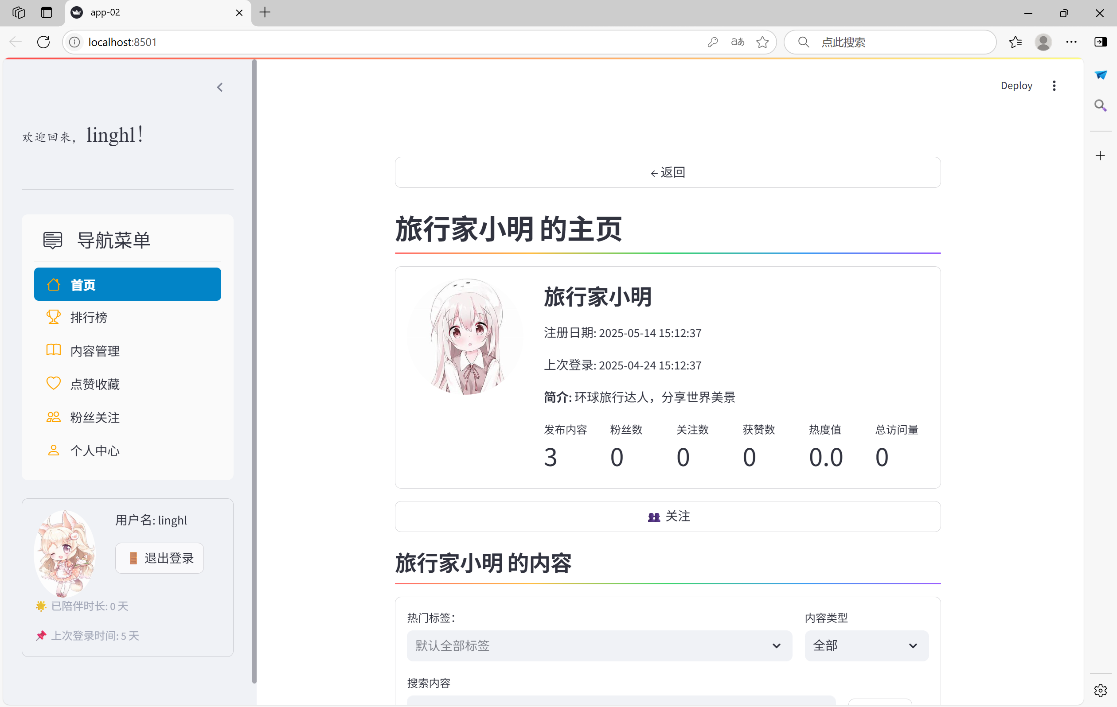
Task: Expand the 内容类型 dropdown showing 全部
Action: [x=866, y=645]
